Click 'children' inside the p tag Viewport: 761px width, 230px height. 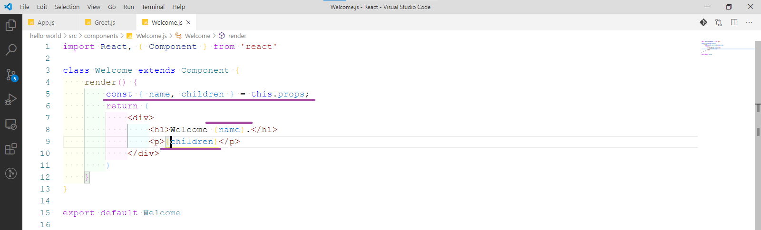tap(192, 142)
